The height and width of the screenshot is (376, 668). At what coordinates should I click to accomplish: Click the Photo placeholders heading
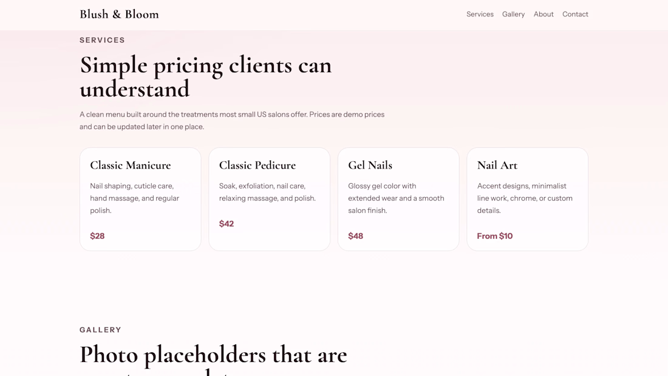(213, 355)
